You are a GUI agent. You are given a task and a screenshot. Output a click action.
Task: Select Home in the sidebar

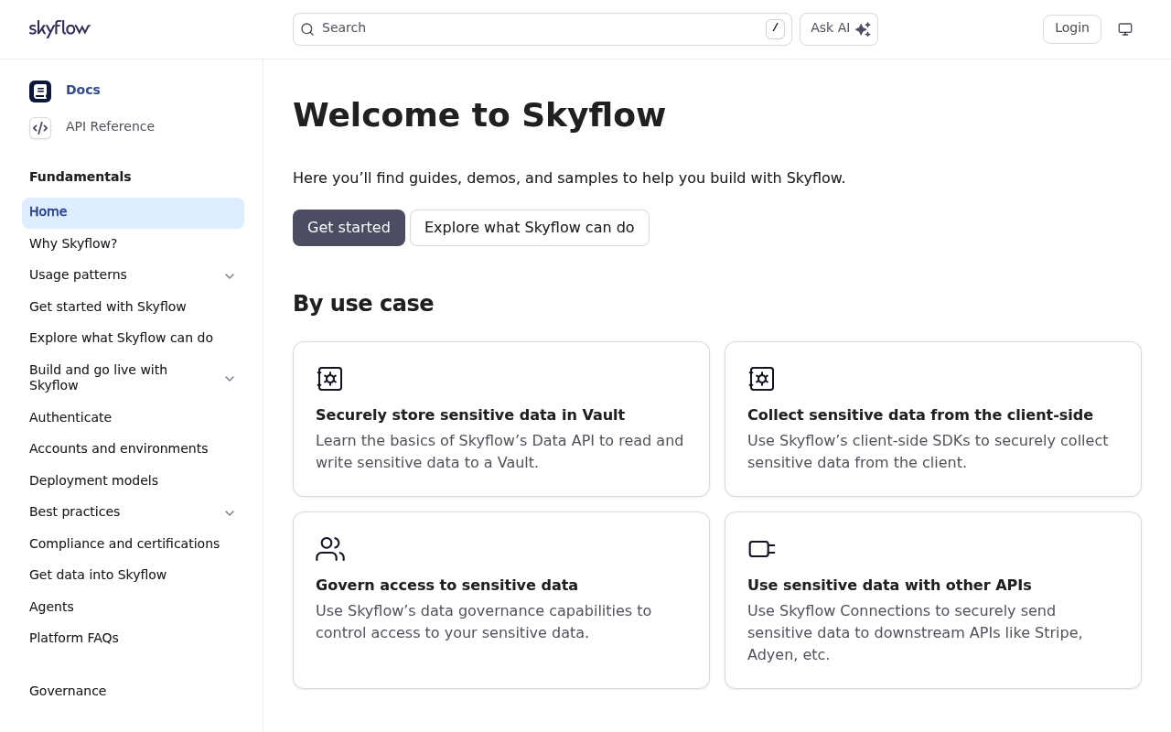point(133,212)
